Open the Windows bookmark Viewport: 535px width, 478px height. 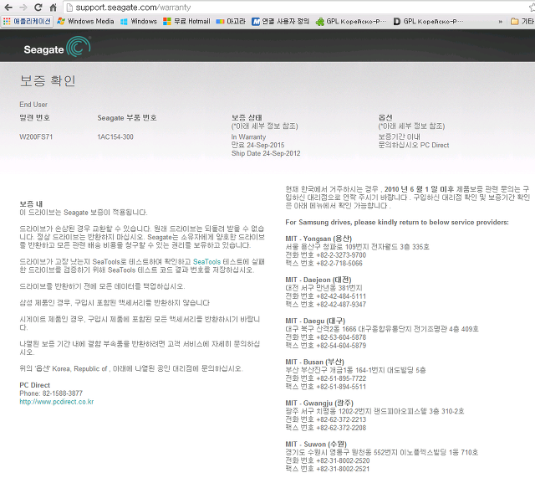tap(139, 22)
